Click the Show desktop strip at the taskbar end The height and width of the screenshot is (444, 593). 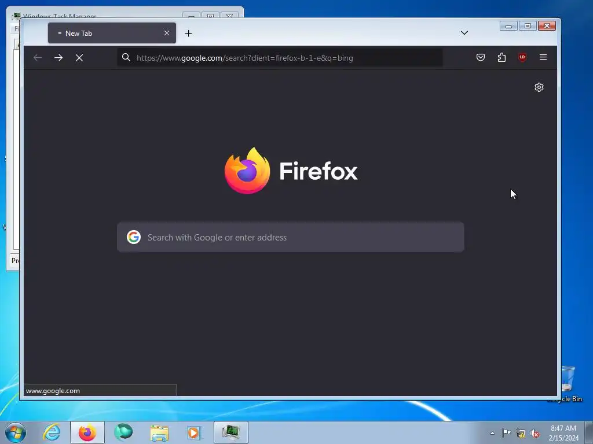(x=589, y=432)
